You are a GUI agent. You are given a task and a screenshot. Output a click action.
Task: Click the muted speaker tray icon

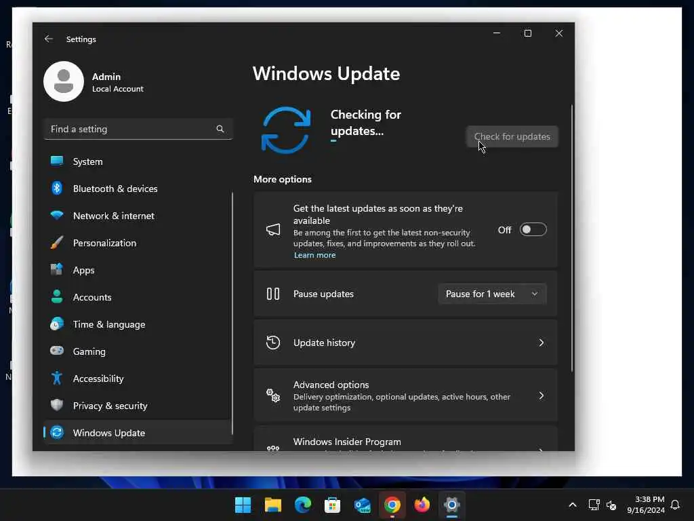[611, 505]
